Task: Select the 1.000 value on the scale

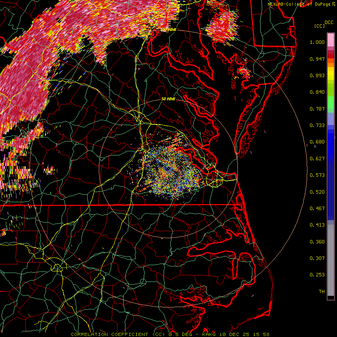Action: click(x=317, y=42)
